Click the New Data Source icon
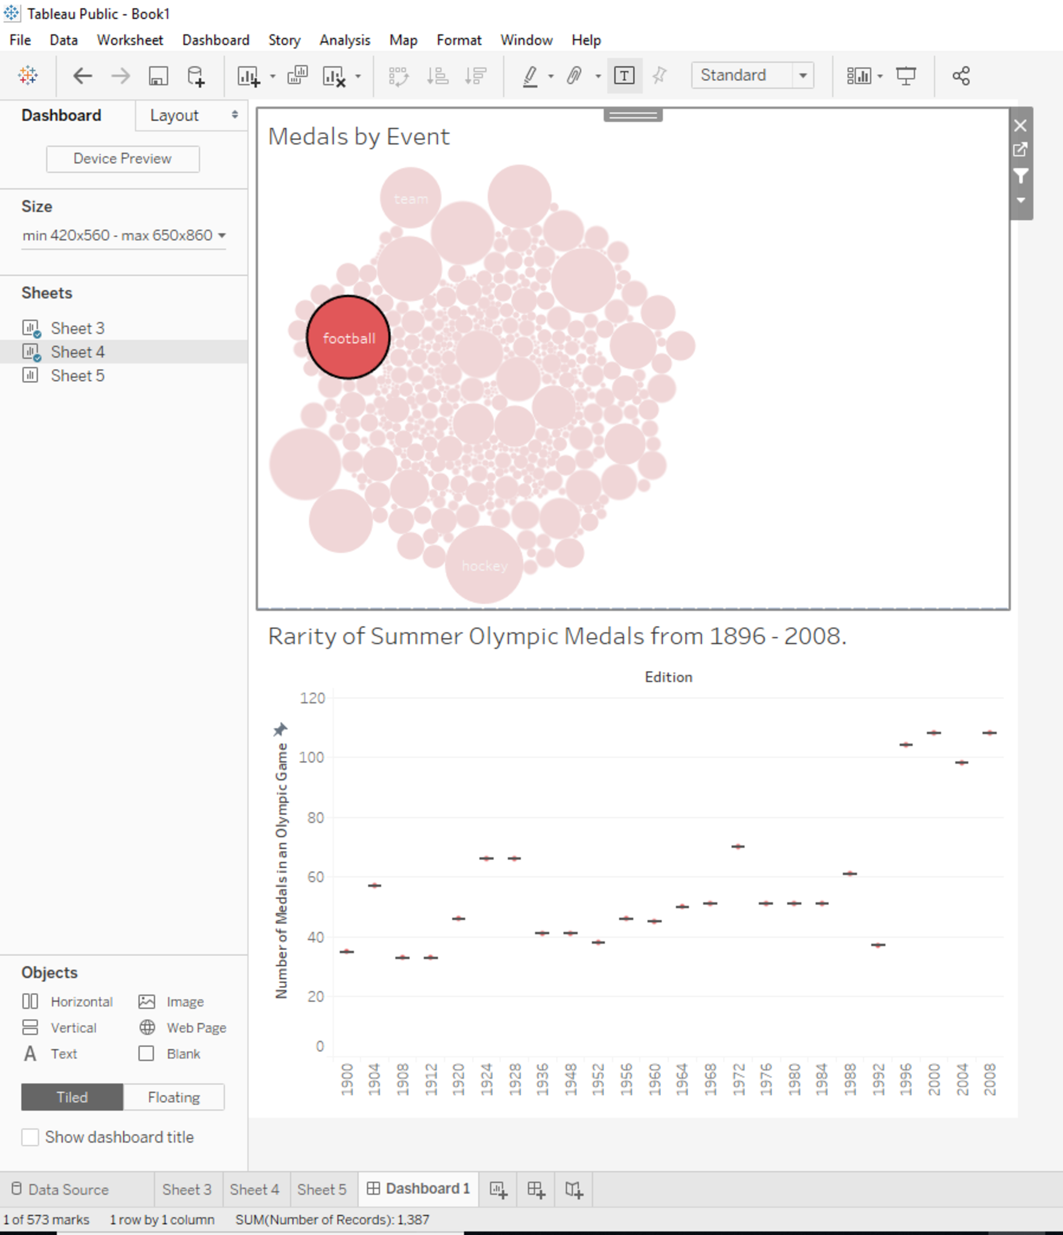 tap(196, 76)
